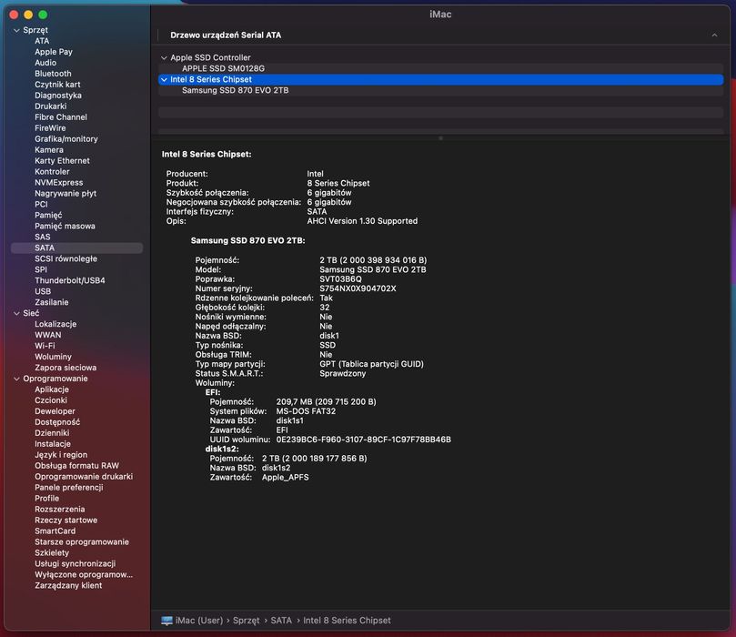The height and width of the screenshot is (637, 736).
Task: Select Panele preferencji in sidebar
Action: (x=69, y=487)
